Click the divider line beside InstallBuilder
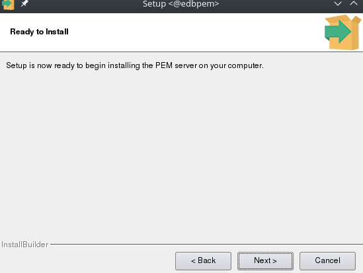Screen dimensions: 363x273 (206, 244)
